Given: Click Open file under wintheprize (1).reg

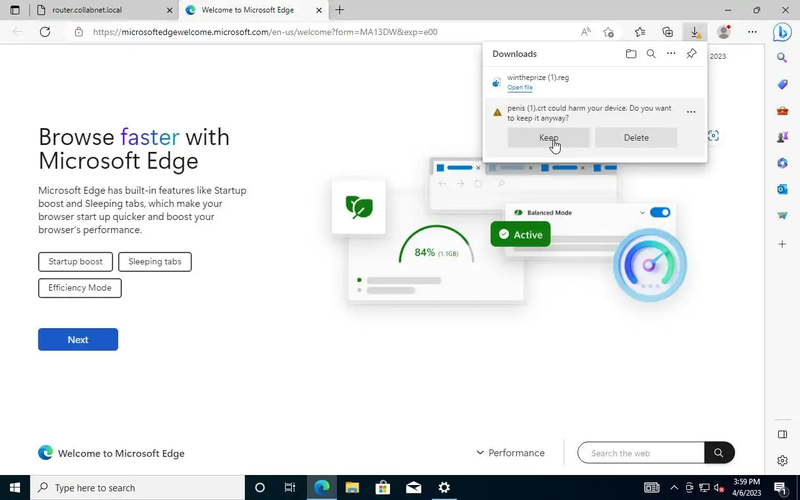Looking at the screenshot, I should pyautogui.click(x=520, y=87).
